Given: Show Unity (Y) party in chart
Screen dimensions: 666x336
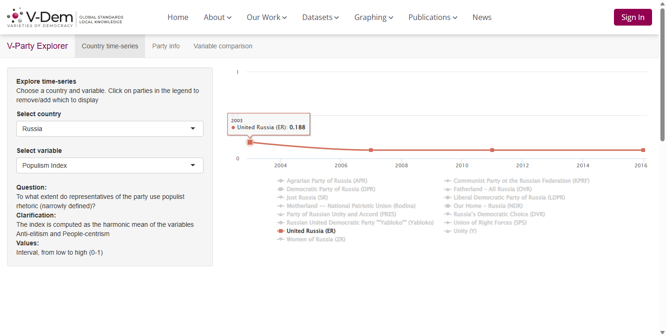Looking at the screenshot, I should [460, 231].
